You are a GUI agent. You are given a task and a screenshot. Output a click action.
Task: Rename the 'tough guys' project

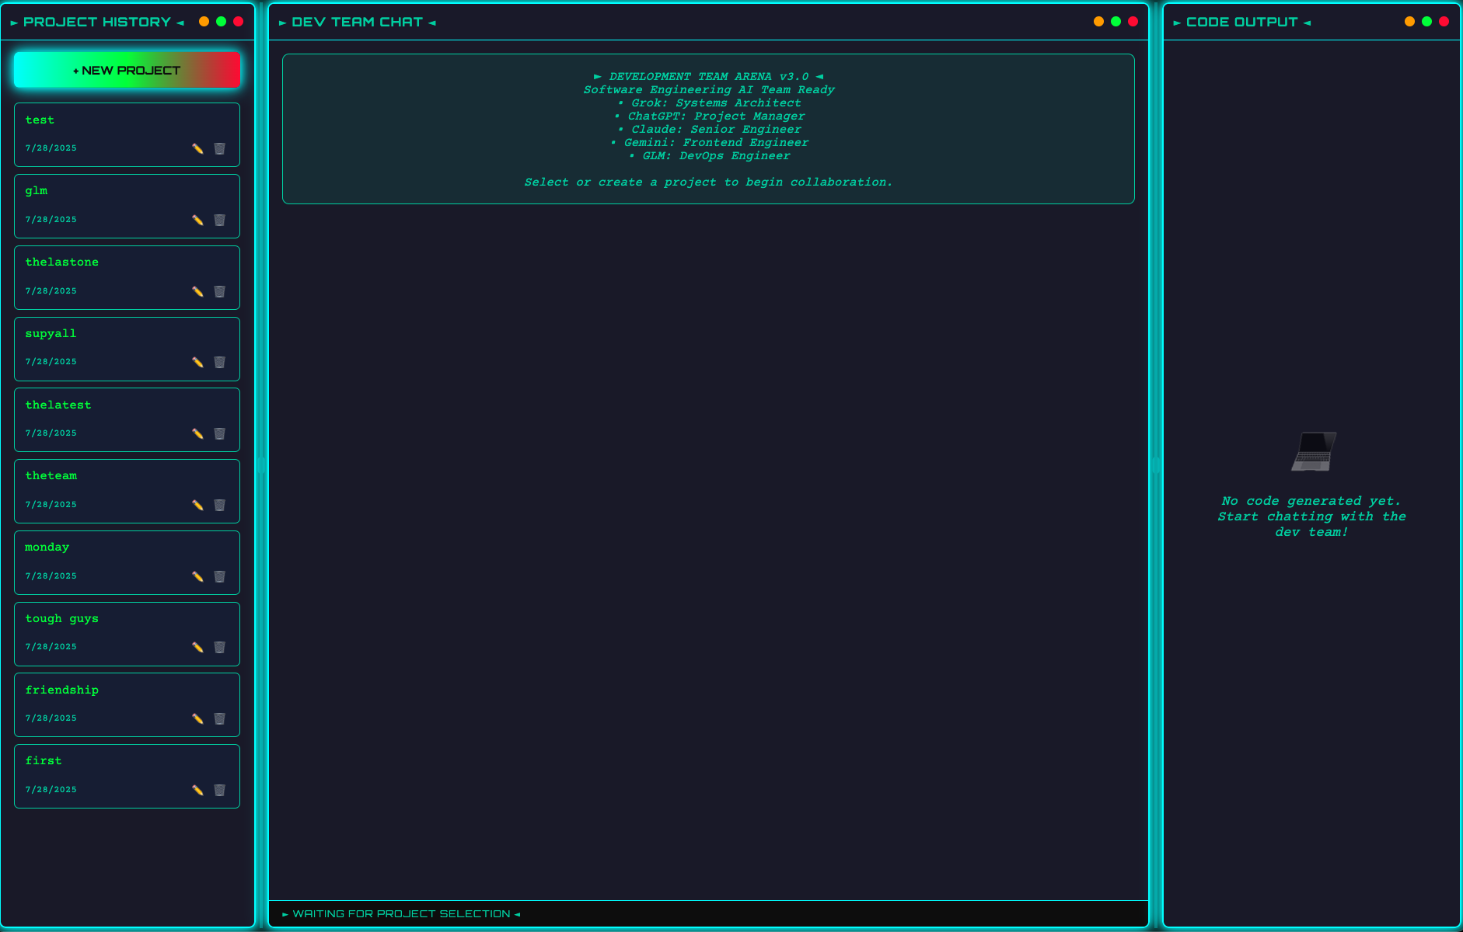pos(197,647)
